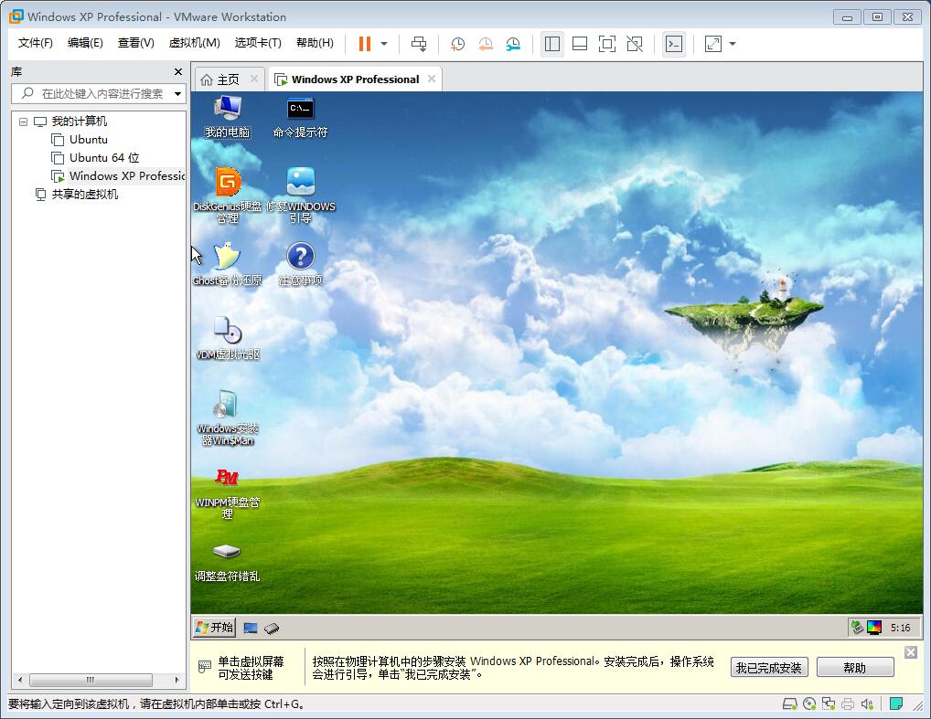Click the Windows安装器WinSMan desktop icon
Viewport: 931px width, 719px height.
[228, 418]
